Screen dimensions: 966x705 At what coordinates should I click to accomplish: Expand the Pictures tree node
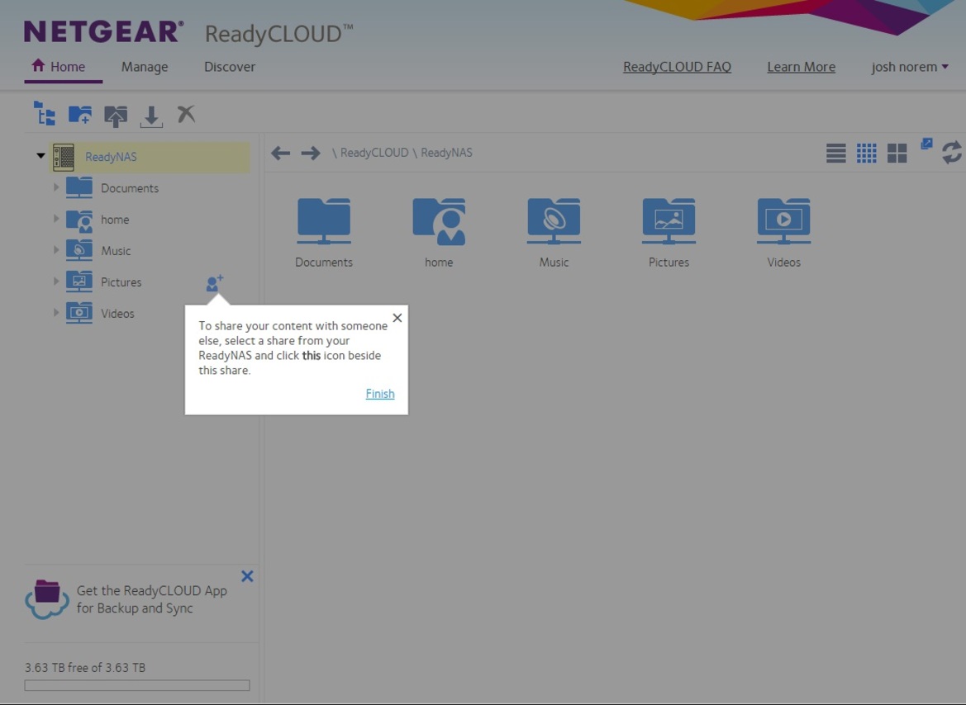56,281
